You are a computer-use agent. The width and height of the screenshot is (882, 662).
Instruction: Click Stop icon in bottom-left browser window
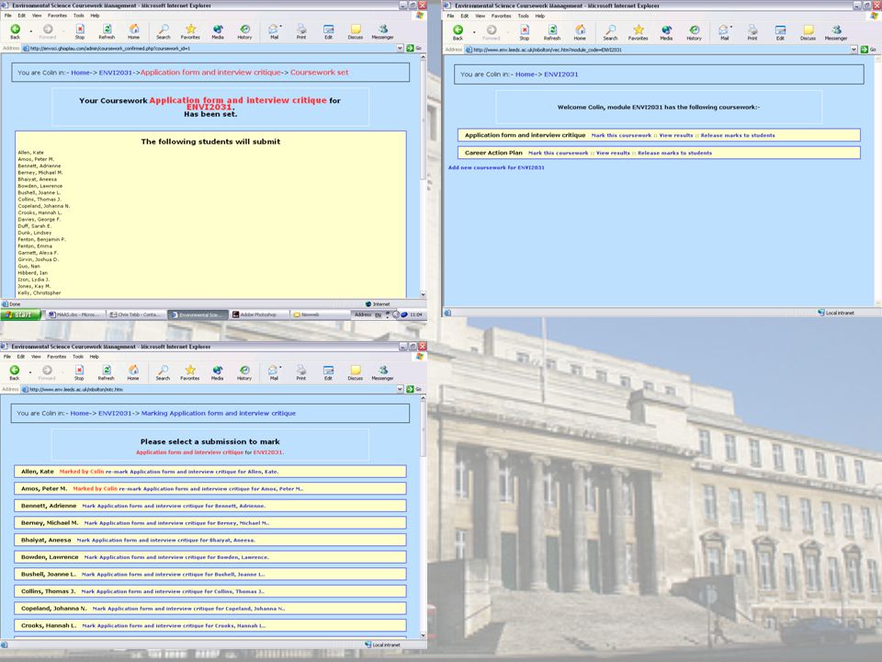tap(79, 372)
